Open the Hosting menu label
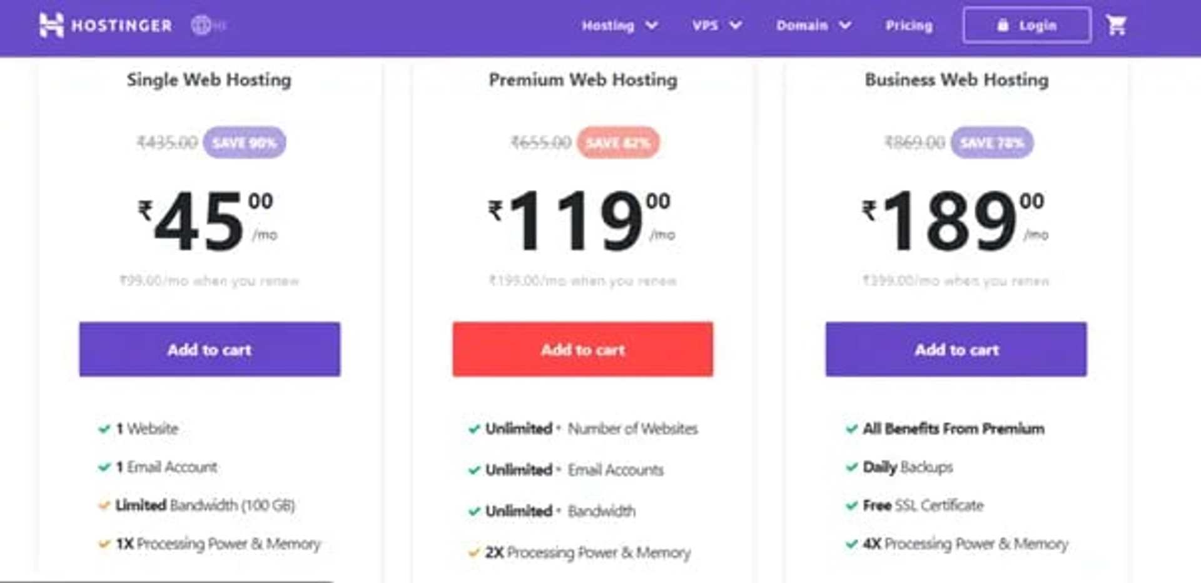 (607, 25)
